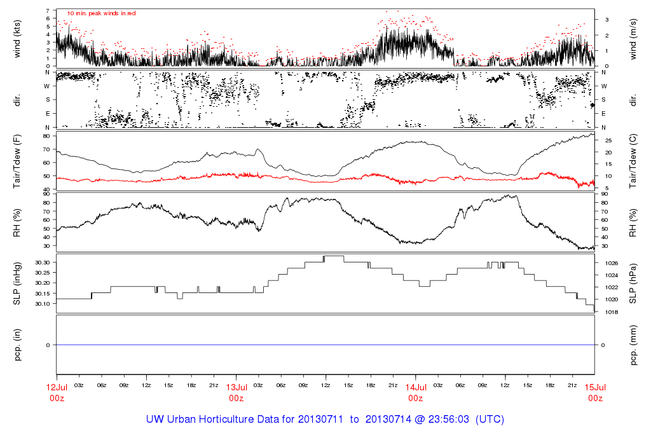
Task: Select the "18z" time tick before 15Jul
Action: pos(550,386)
